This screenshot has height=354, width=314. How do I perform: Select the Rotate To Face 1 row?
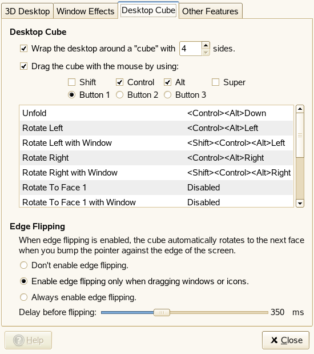tap(156, 188)
